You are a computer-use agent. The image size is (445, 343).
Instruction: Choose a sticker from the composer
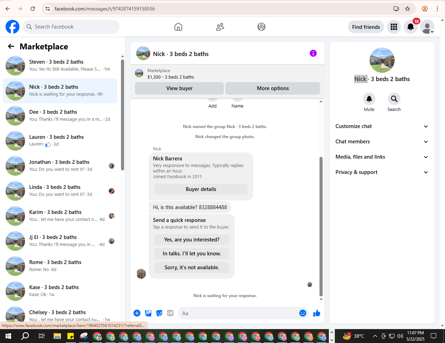pyautogui.click(x=160, y=313)
